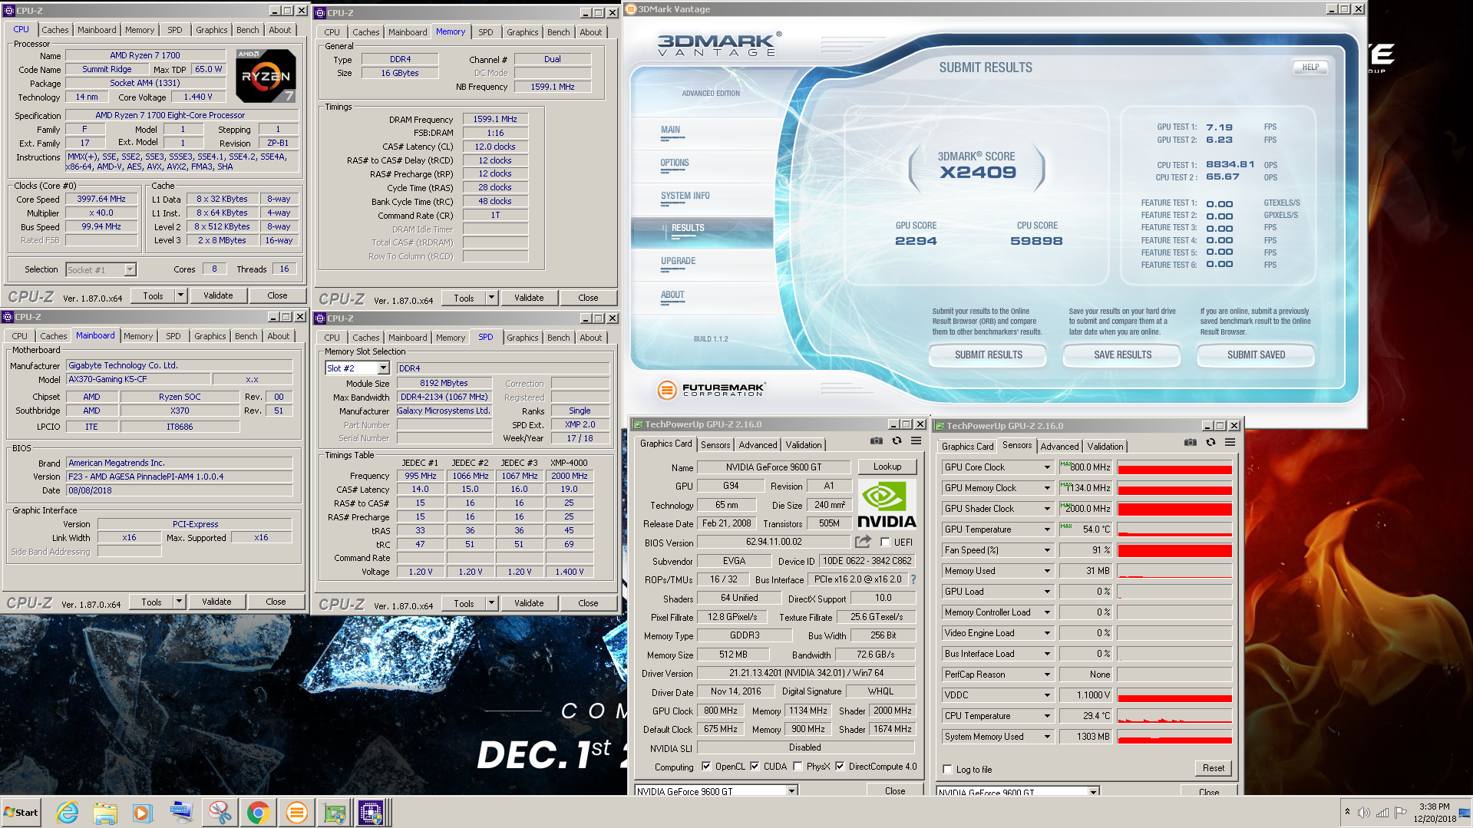The image size is (1473, 828).
Task: Switch to Advanced tab in GPU-Z Graphics Card window
Action: [758, 445]
